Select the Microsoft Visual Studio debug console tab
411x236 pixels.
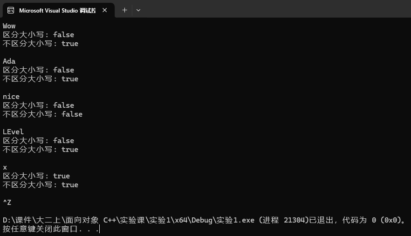click(x=58, y=10)
